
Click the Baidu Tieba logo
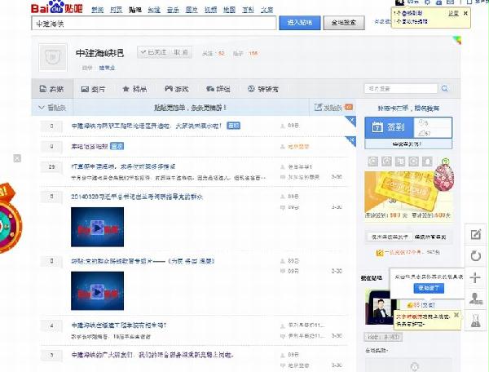[x=56, y=9]
